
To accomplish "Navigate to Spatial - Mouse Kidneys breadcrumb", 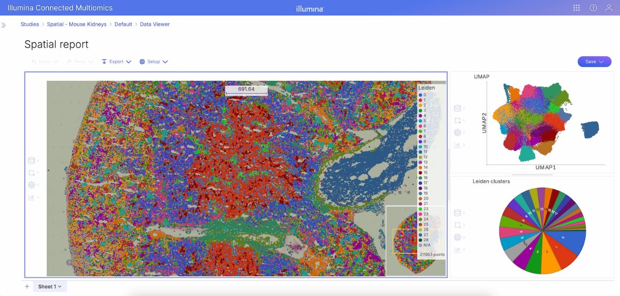I will 77,24.
